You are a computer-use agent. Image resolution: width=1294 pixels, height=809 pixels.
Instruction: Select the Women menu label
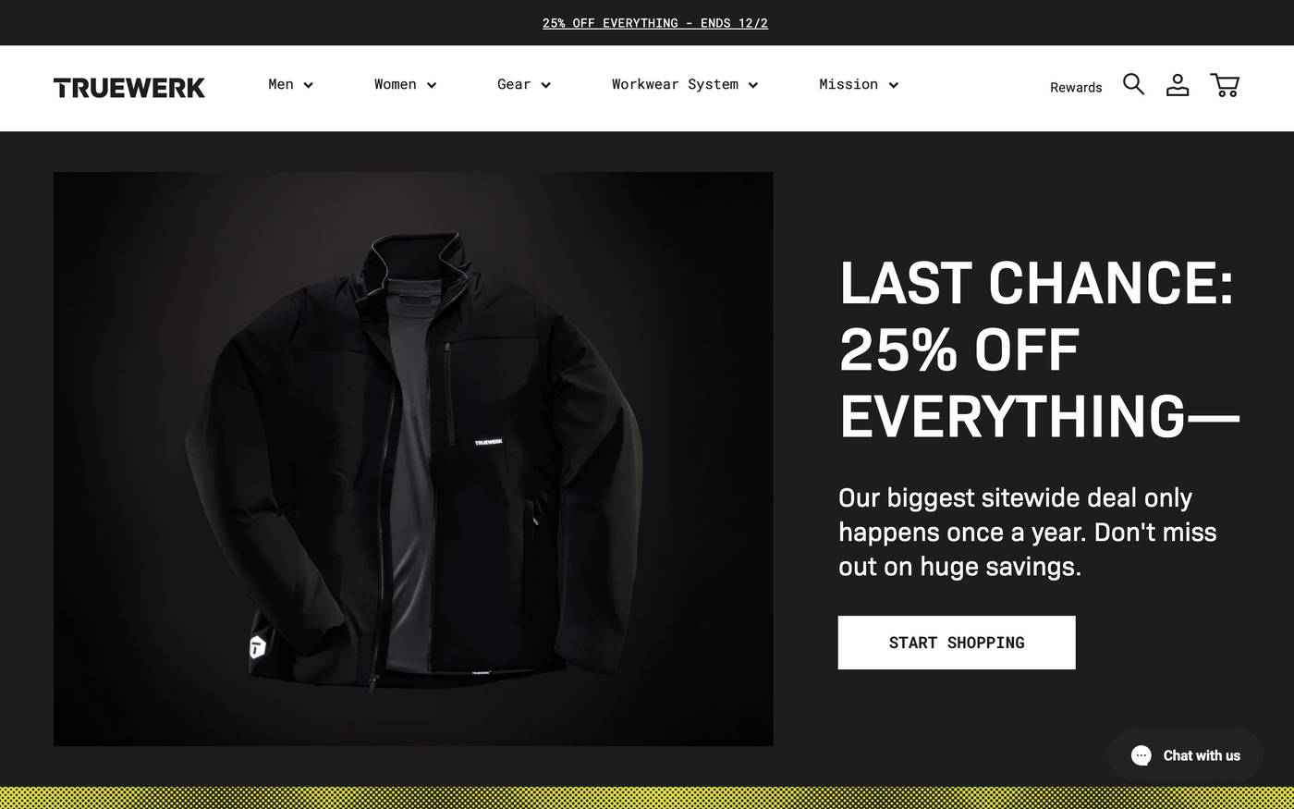[x=396, y=84]
